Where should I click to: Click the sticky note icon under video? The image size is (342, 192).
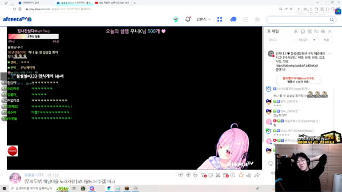(x=211, y=175)
